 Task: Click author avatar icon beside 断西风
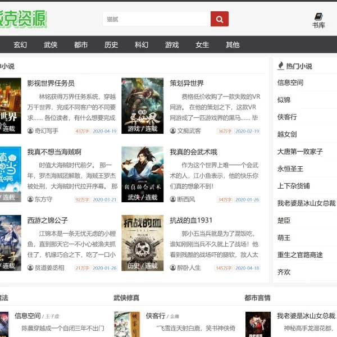(x=173, y=199)
